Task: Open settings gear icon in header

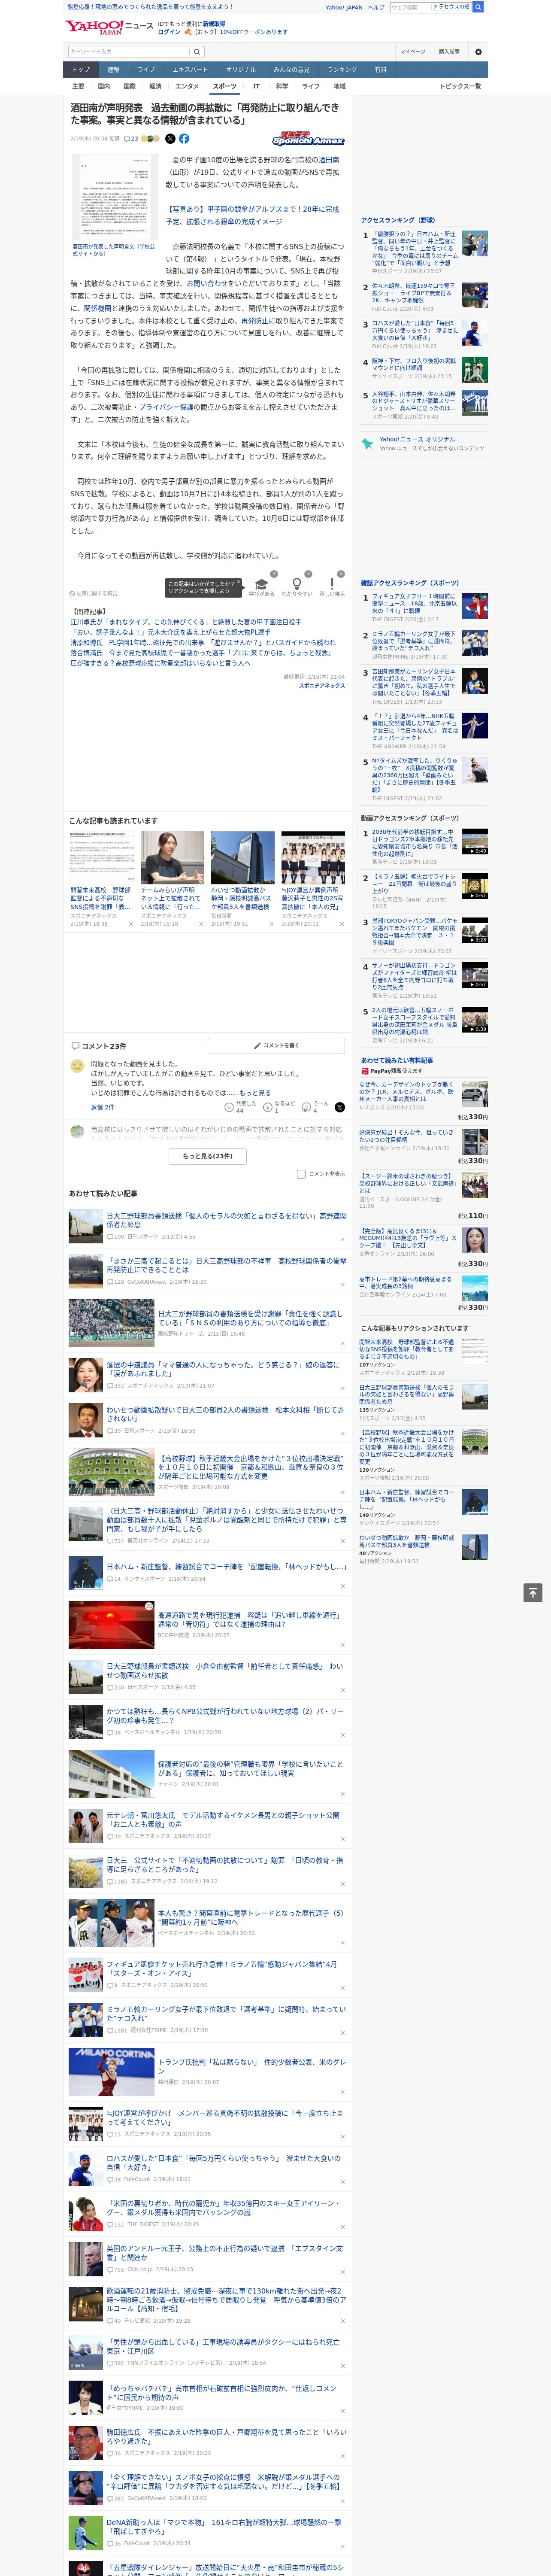Action: coord(478,52)
